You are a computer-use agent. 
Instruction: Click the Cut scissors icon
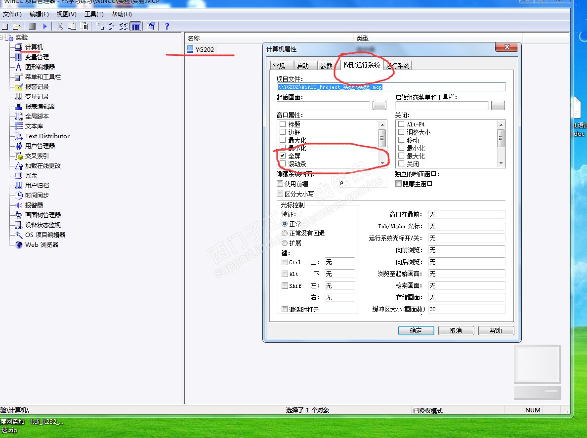[x=60, y=26]
